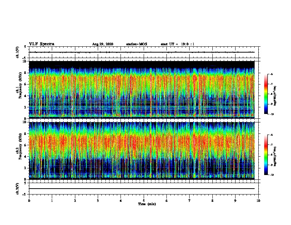This screenshot has height=225, width=291.
Task: Click the ch.3 flat voltage trace
Action: point(142,189)
